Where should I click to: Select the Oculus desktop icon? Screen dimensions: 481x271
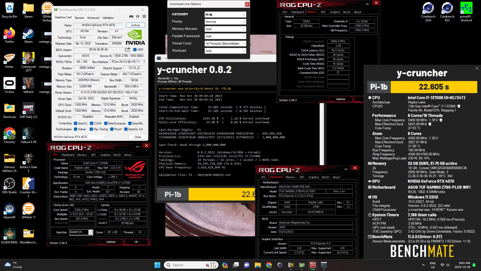pos(10,85)
